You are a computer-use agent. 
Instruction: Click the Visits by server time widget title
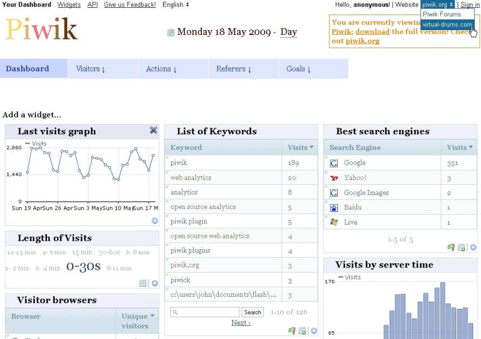(x=384, y=264)
